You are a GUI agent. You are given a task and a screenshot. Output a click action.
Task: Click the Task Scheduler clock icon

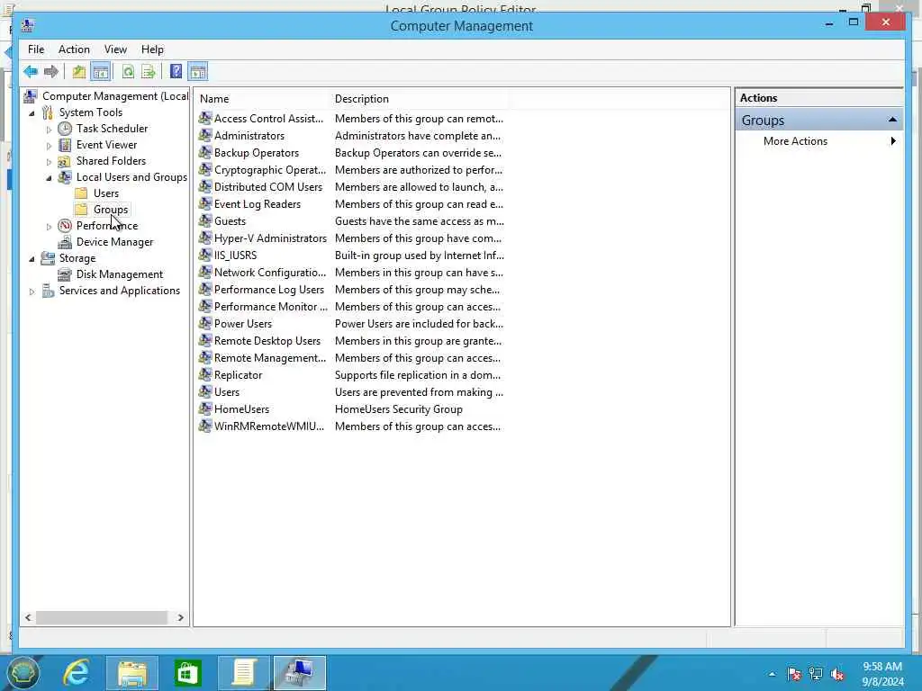click(x=65, y=129)
